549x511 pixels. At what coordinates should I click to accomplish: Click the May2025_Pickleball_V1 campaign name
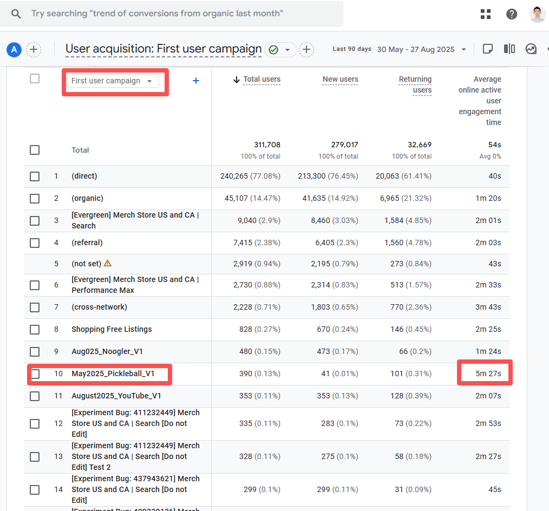(x=113, y=374)
